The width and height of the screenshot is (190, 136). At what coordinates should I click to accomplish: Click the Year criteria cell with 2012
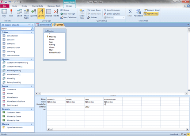click(x=94, y=107)
